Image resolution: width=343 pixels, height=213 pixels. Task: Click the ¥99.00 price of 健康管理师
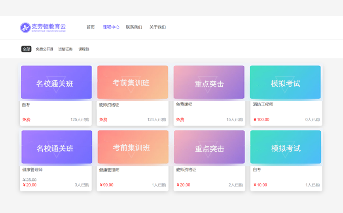[107, 185]
